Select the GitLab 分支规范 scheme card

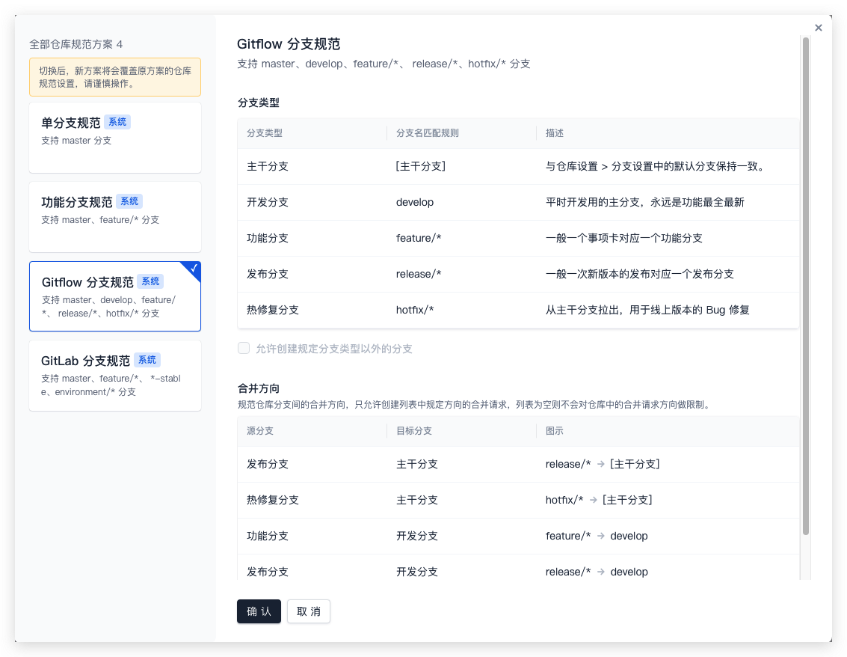[x=115, y=376]
